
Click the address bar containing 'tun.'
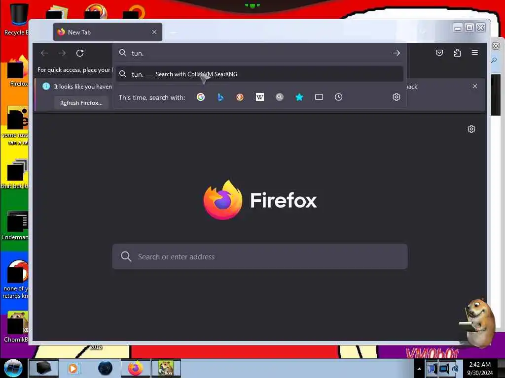click(x=259, y=53)
